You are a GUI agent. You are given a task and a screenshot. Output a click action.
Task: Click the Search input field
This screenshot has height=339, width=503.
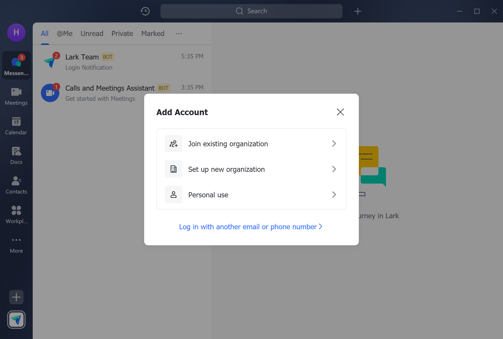[251, 11]
